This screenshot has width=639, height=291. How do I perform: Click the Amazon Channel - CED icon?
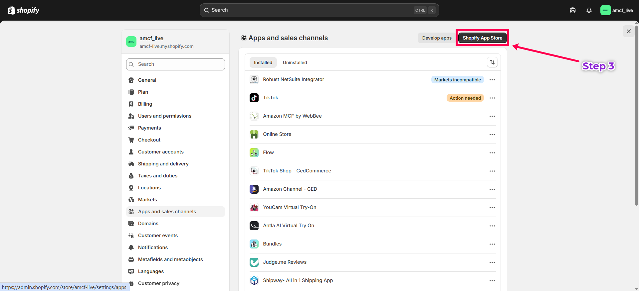tap(254, 189)
